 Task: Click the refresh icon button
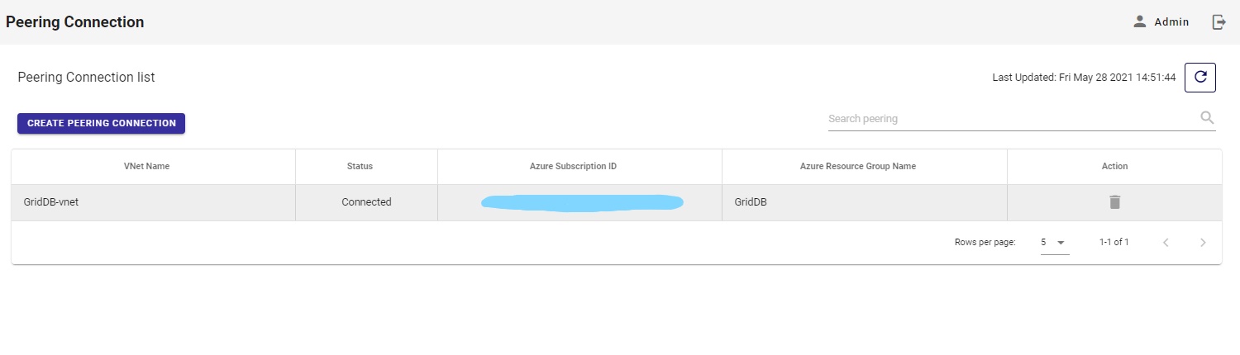(1199, 78)
